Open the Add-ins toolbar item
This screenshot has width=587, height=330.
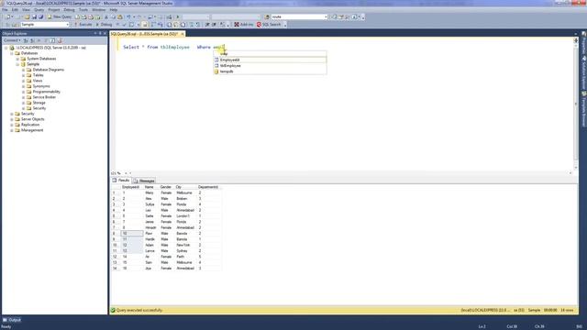coord(244,25)
